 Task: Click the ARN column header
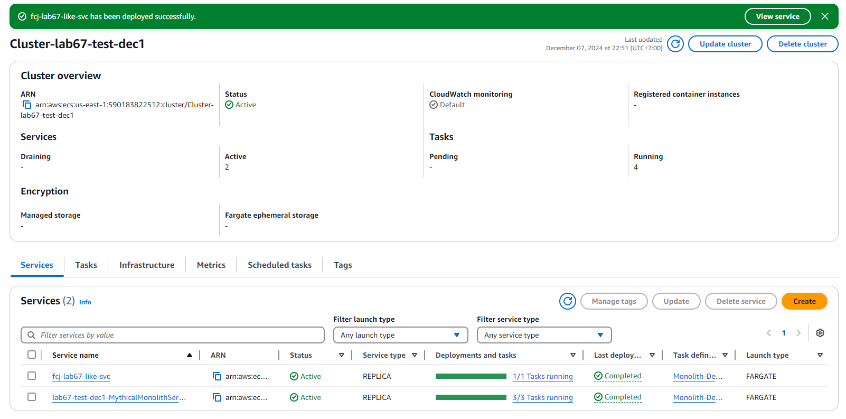(218, 355)
